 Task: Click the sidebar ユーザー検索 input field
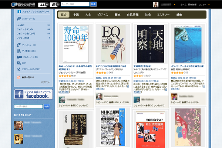(x=29, y=107)
